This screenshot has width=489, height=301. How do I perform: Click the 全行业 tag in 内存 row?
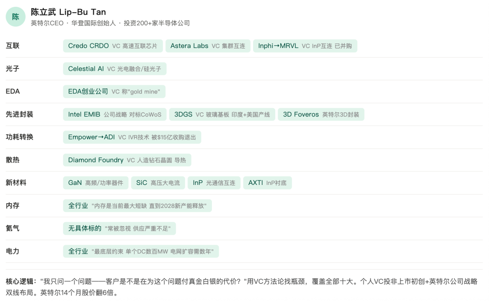[137, 205]
